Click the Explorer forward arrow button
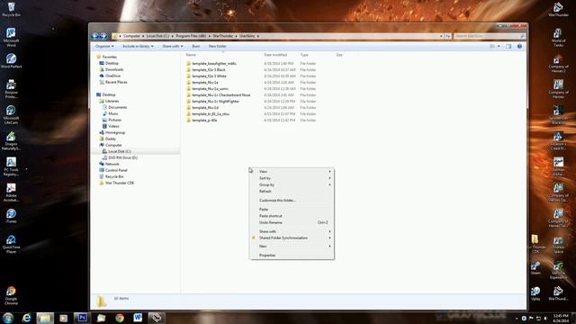Viewport: 576px width, 324px height. click(x=103, y=36)
